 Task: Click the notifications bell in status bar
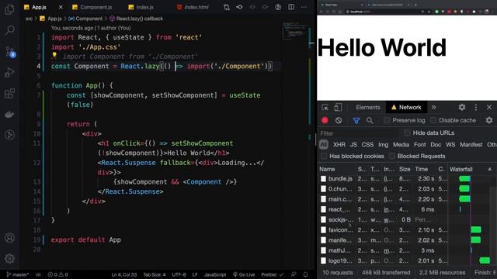pos(305,274)
